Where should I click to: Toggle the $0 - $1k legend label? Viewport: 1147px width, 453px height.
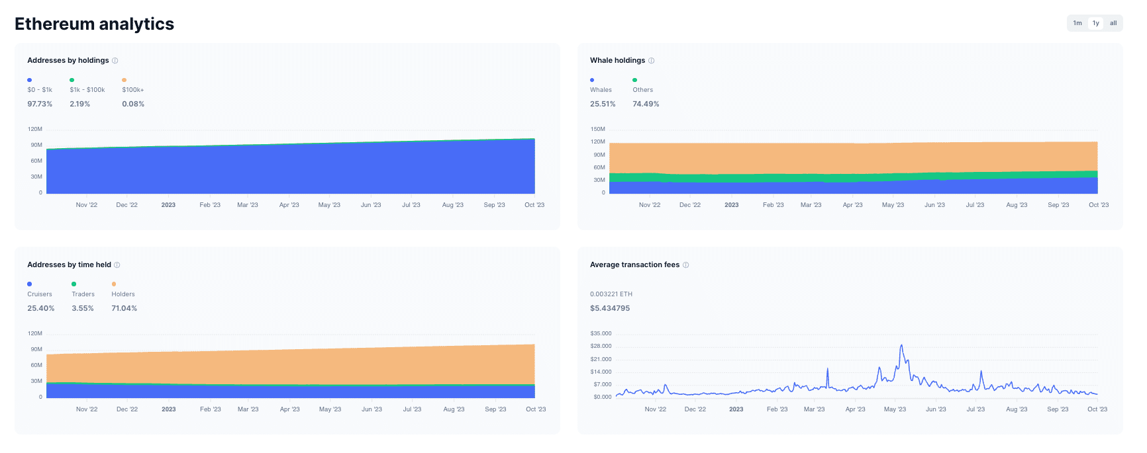pos(40,90)
